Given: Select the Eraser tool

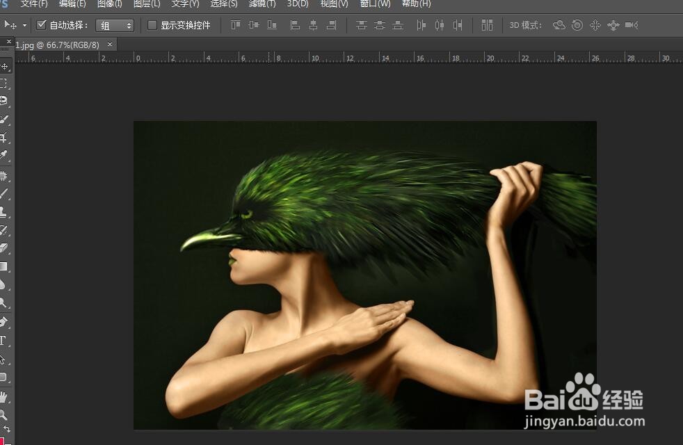Looking at the screenshot, I should point(3,248).
